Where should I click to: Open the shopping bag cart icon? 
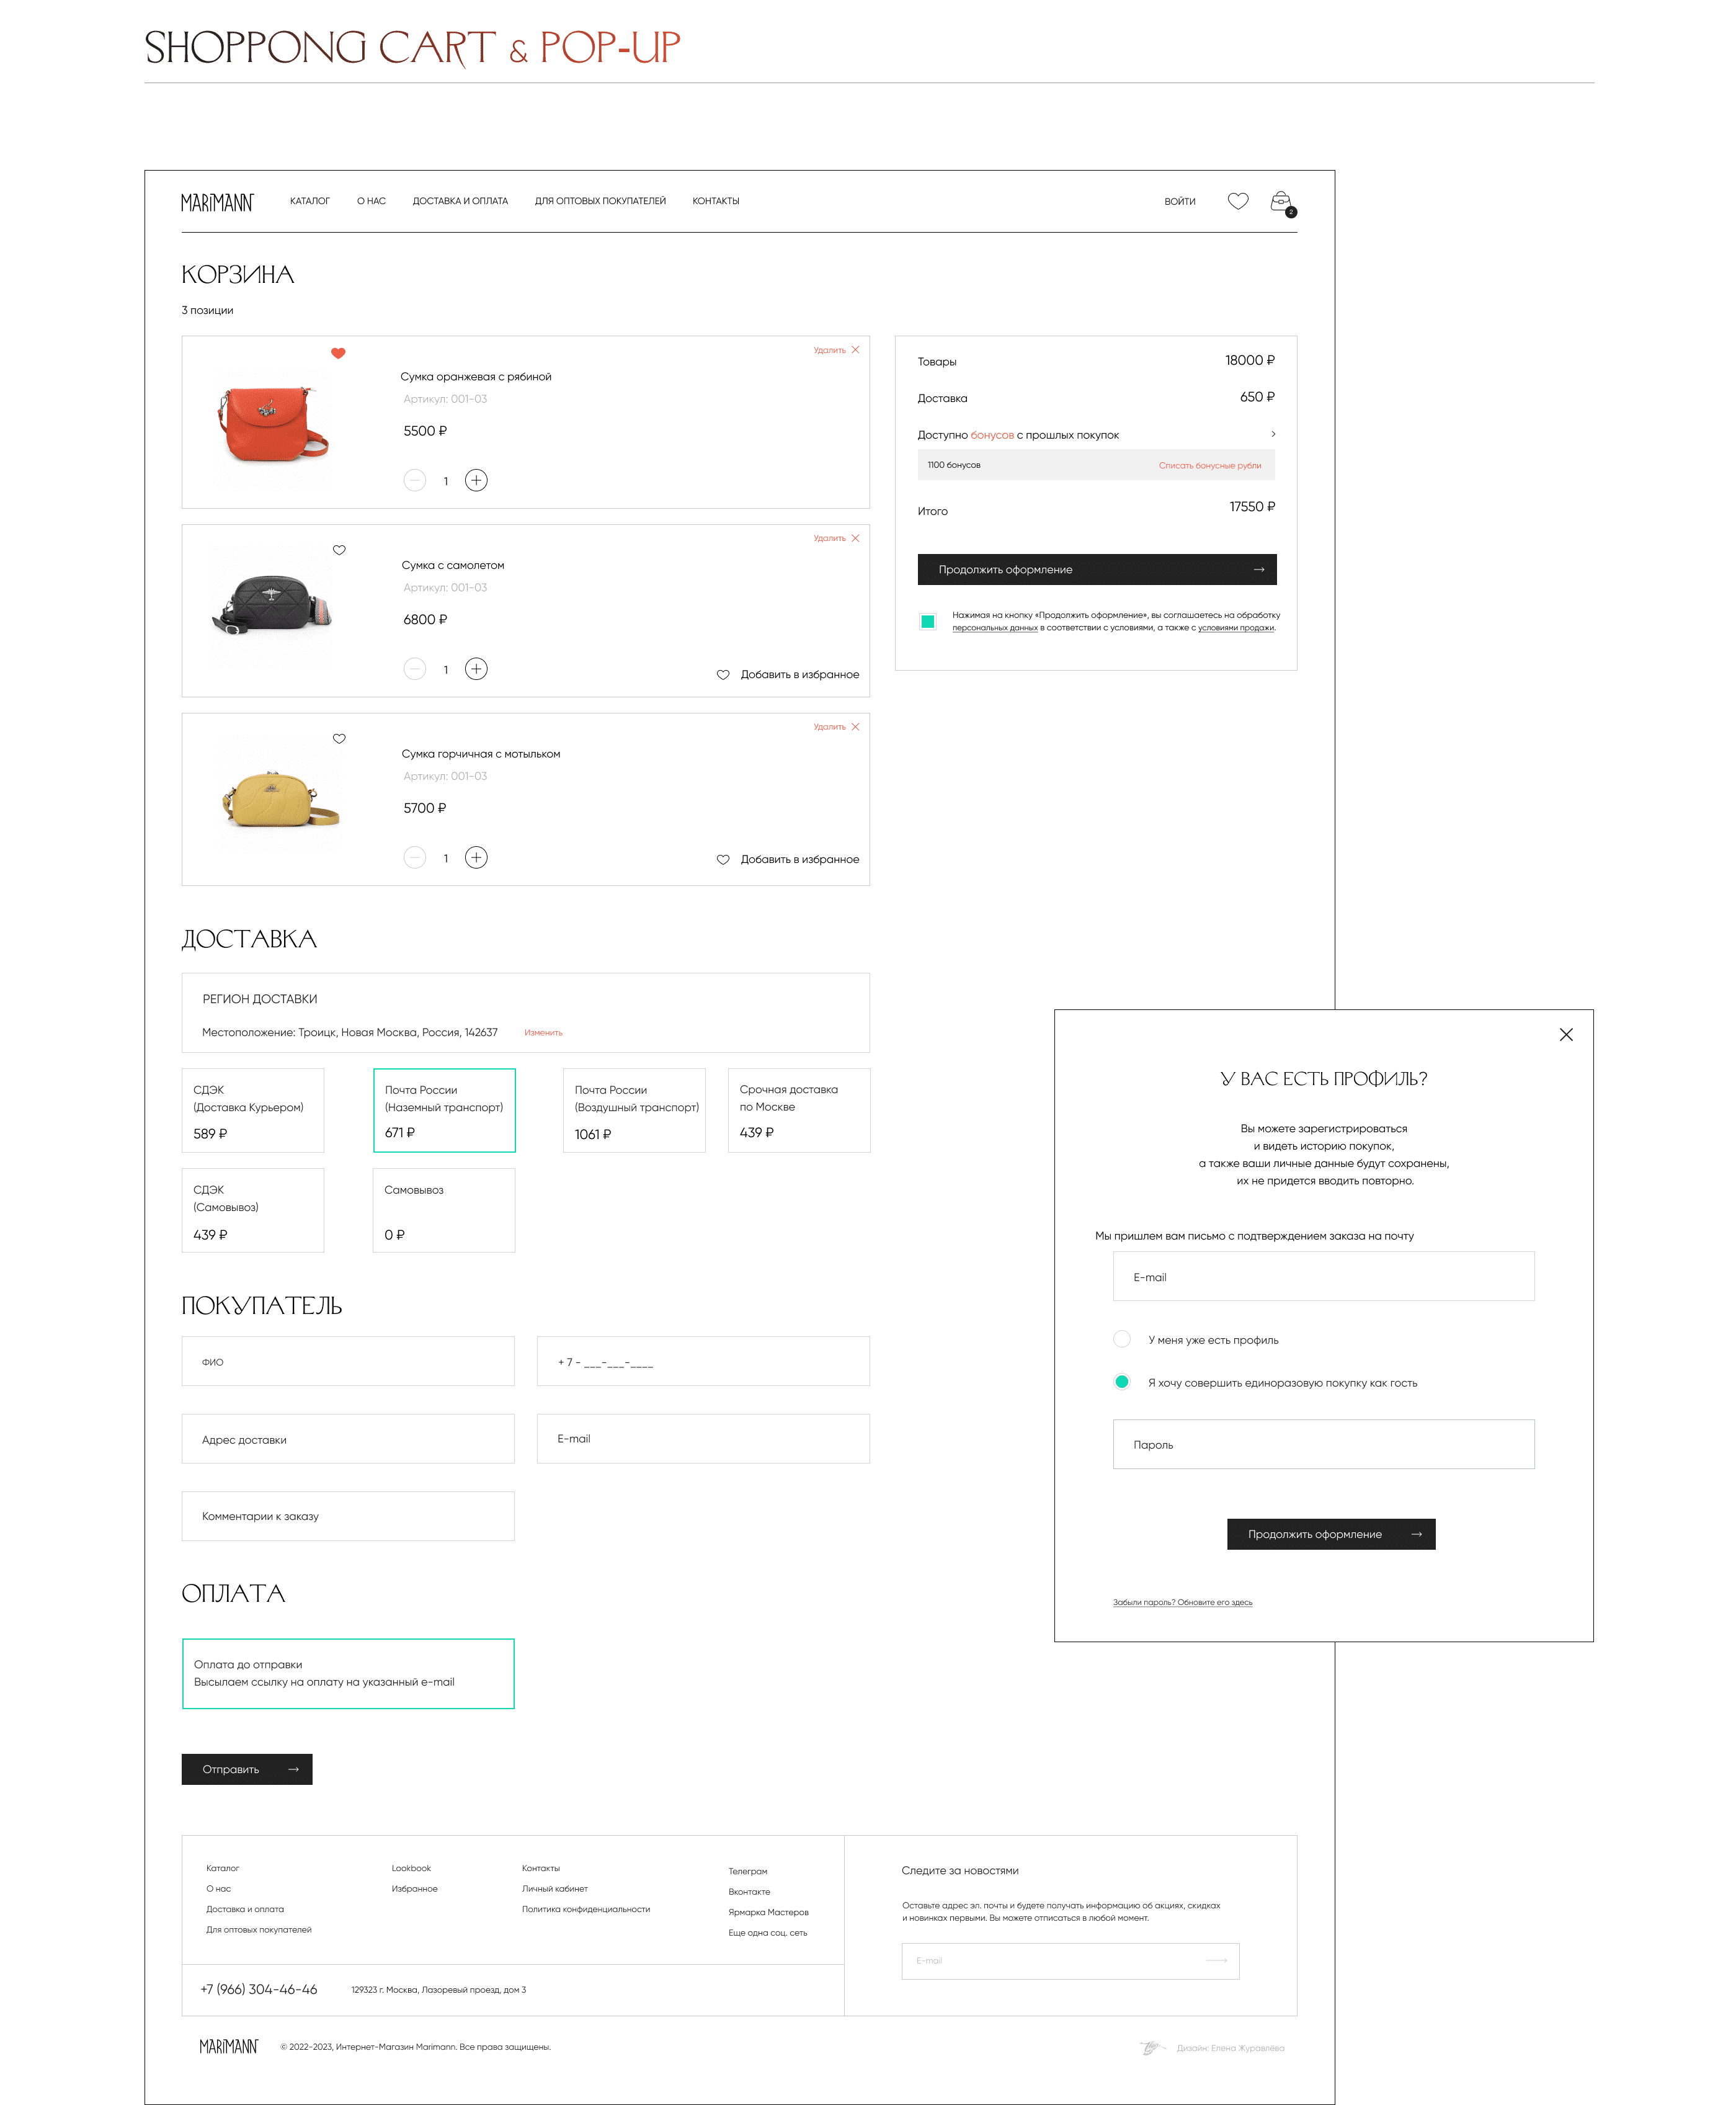tap(1280, 202)
